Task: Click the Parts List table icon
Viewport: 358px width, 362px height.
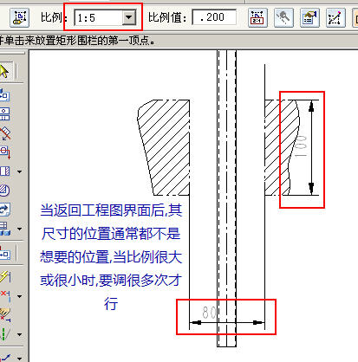Action: pyautogui.click(x=4, y=229)
